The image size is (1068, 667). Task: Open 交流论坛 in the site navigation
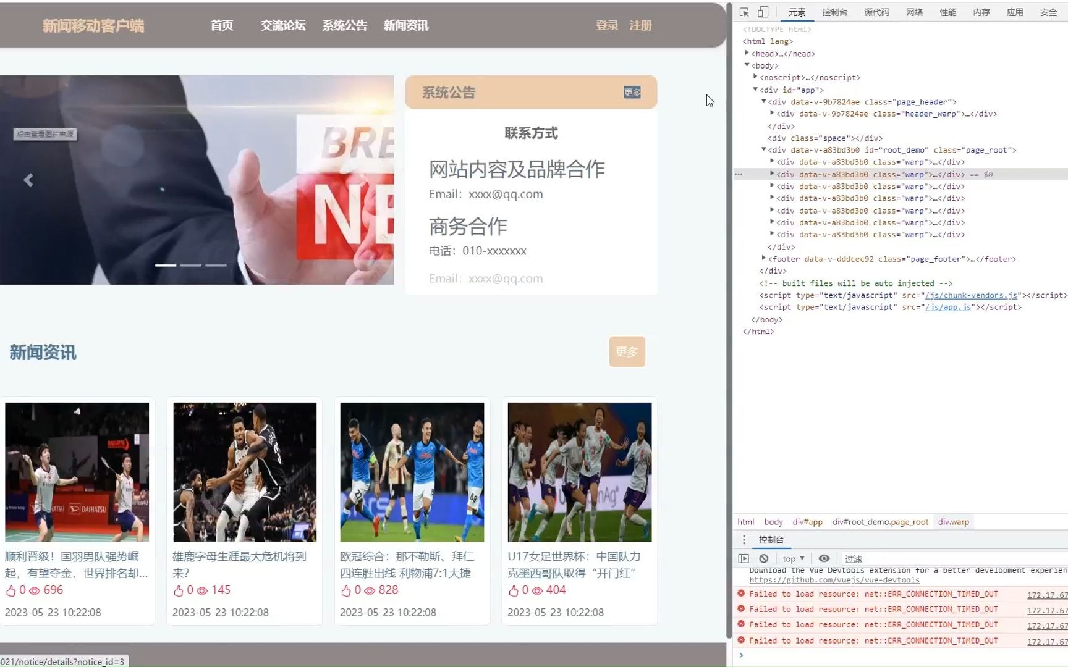283,25
